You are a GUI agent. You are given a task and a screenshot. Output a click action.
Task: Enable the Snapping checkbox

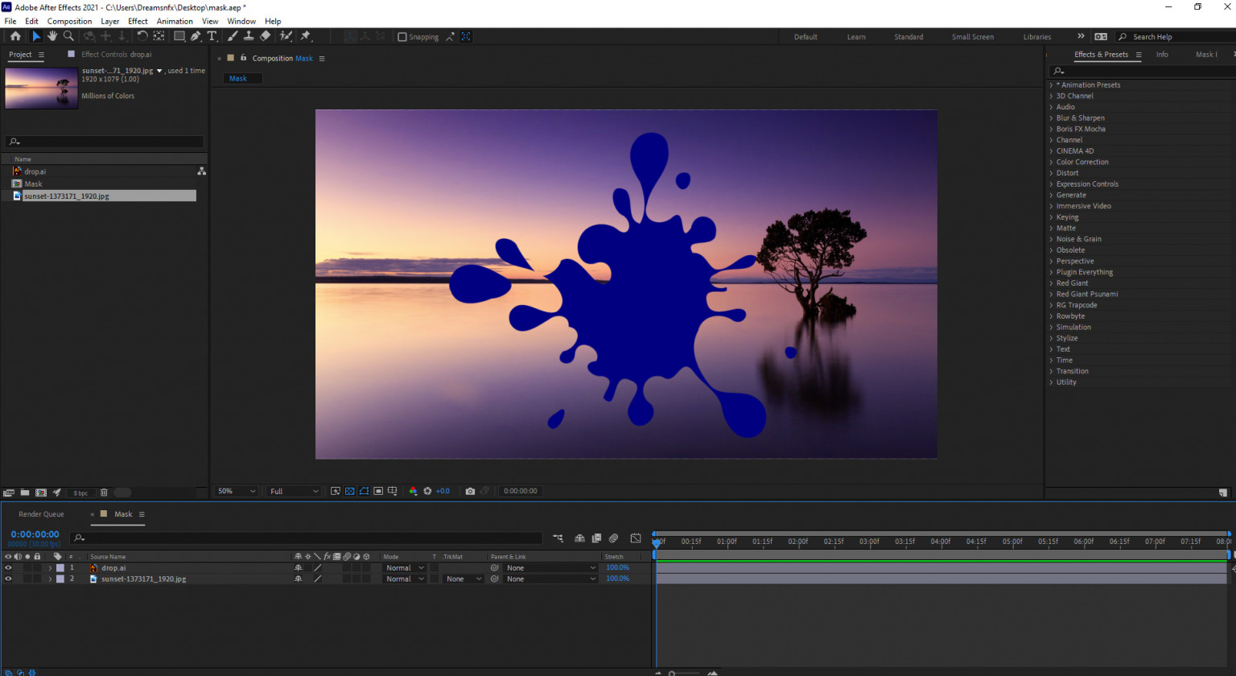402,37
